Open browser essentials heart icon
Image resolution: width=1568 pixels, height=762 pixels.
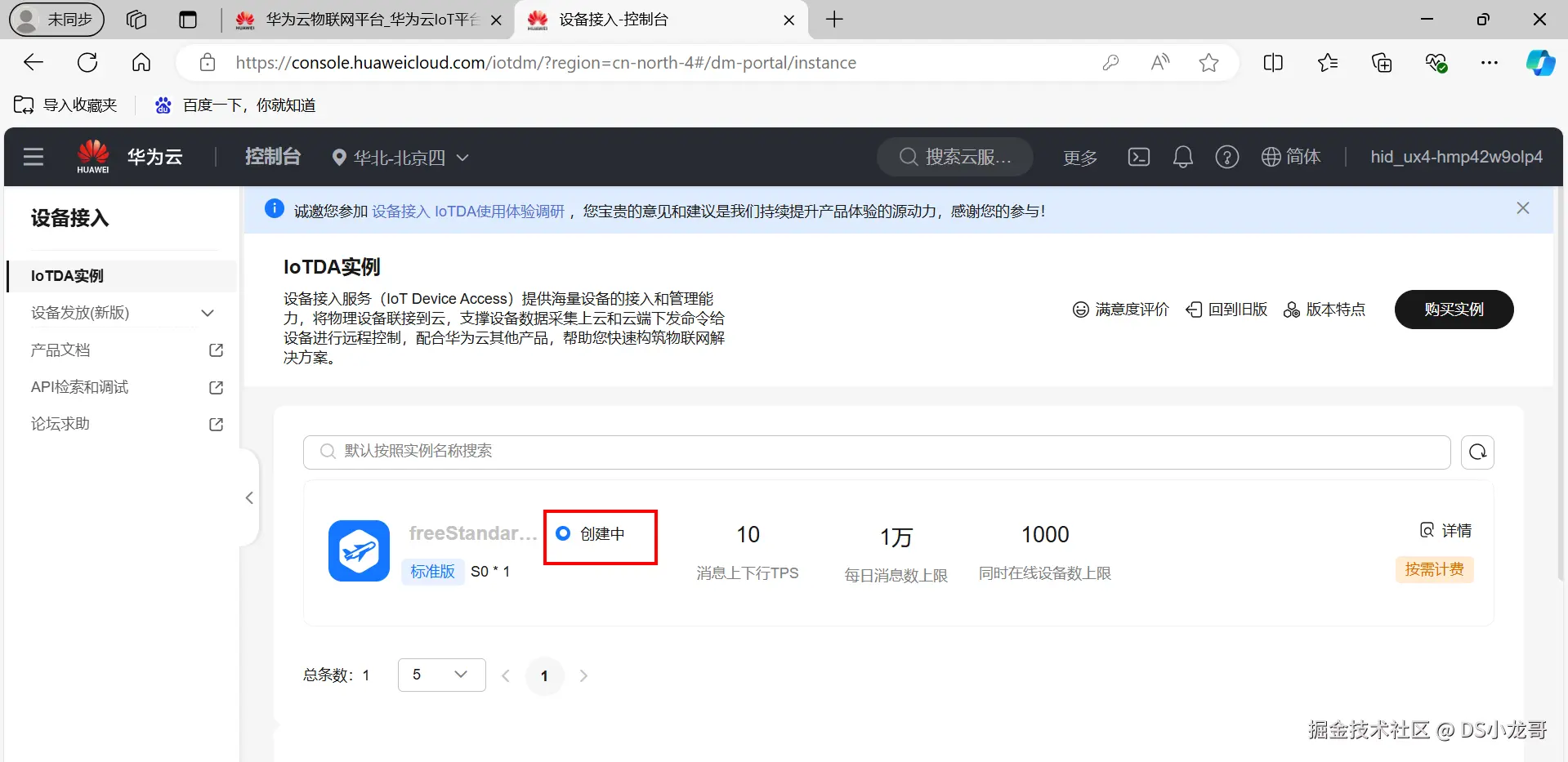1436,63
